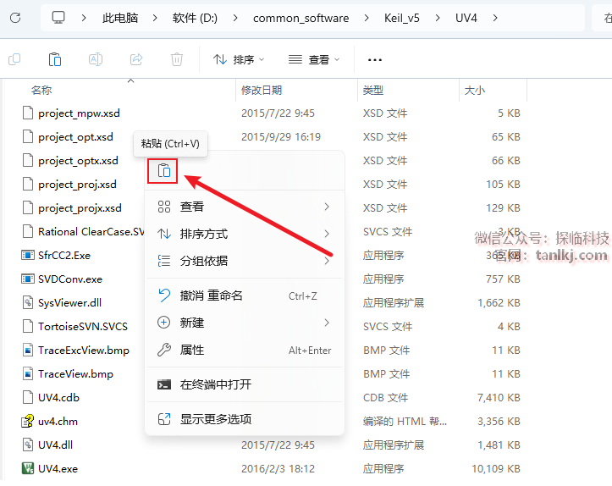Click the TraceView.bmp image icon

27,374
